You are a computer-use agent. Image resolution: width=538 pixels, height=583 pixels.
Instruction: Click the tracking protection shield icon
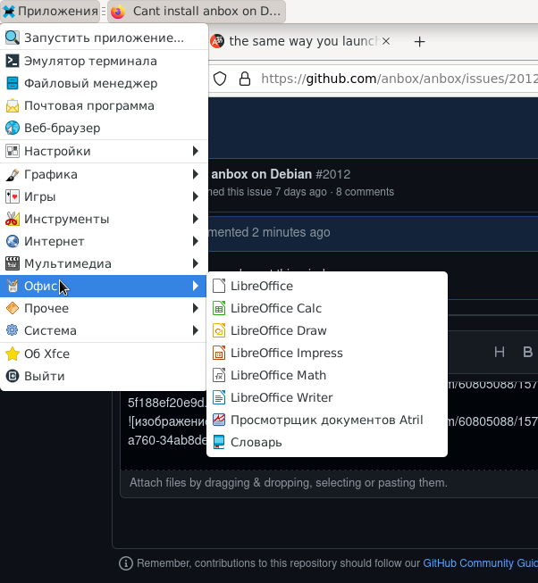[x=220, y=79]
